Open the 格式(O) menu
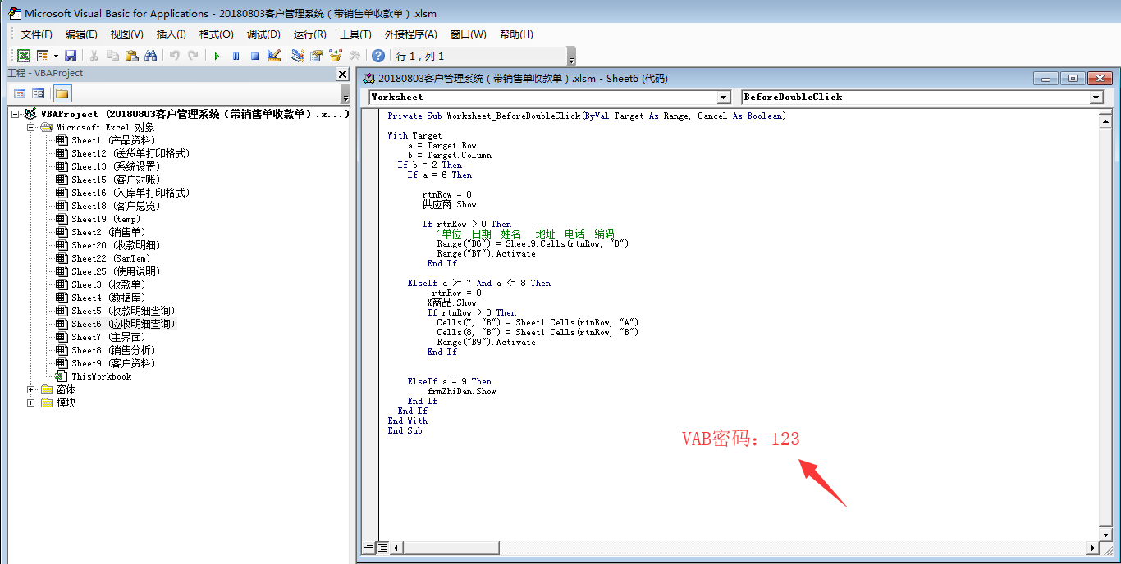1121x564 pixels. pos(216,34)
